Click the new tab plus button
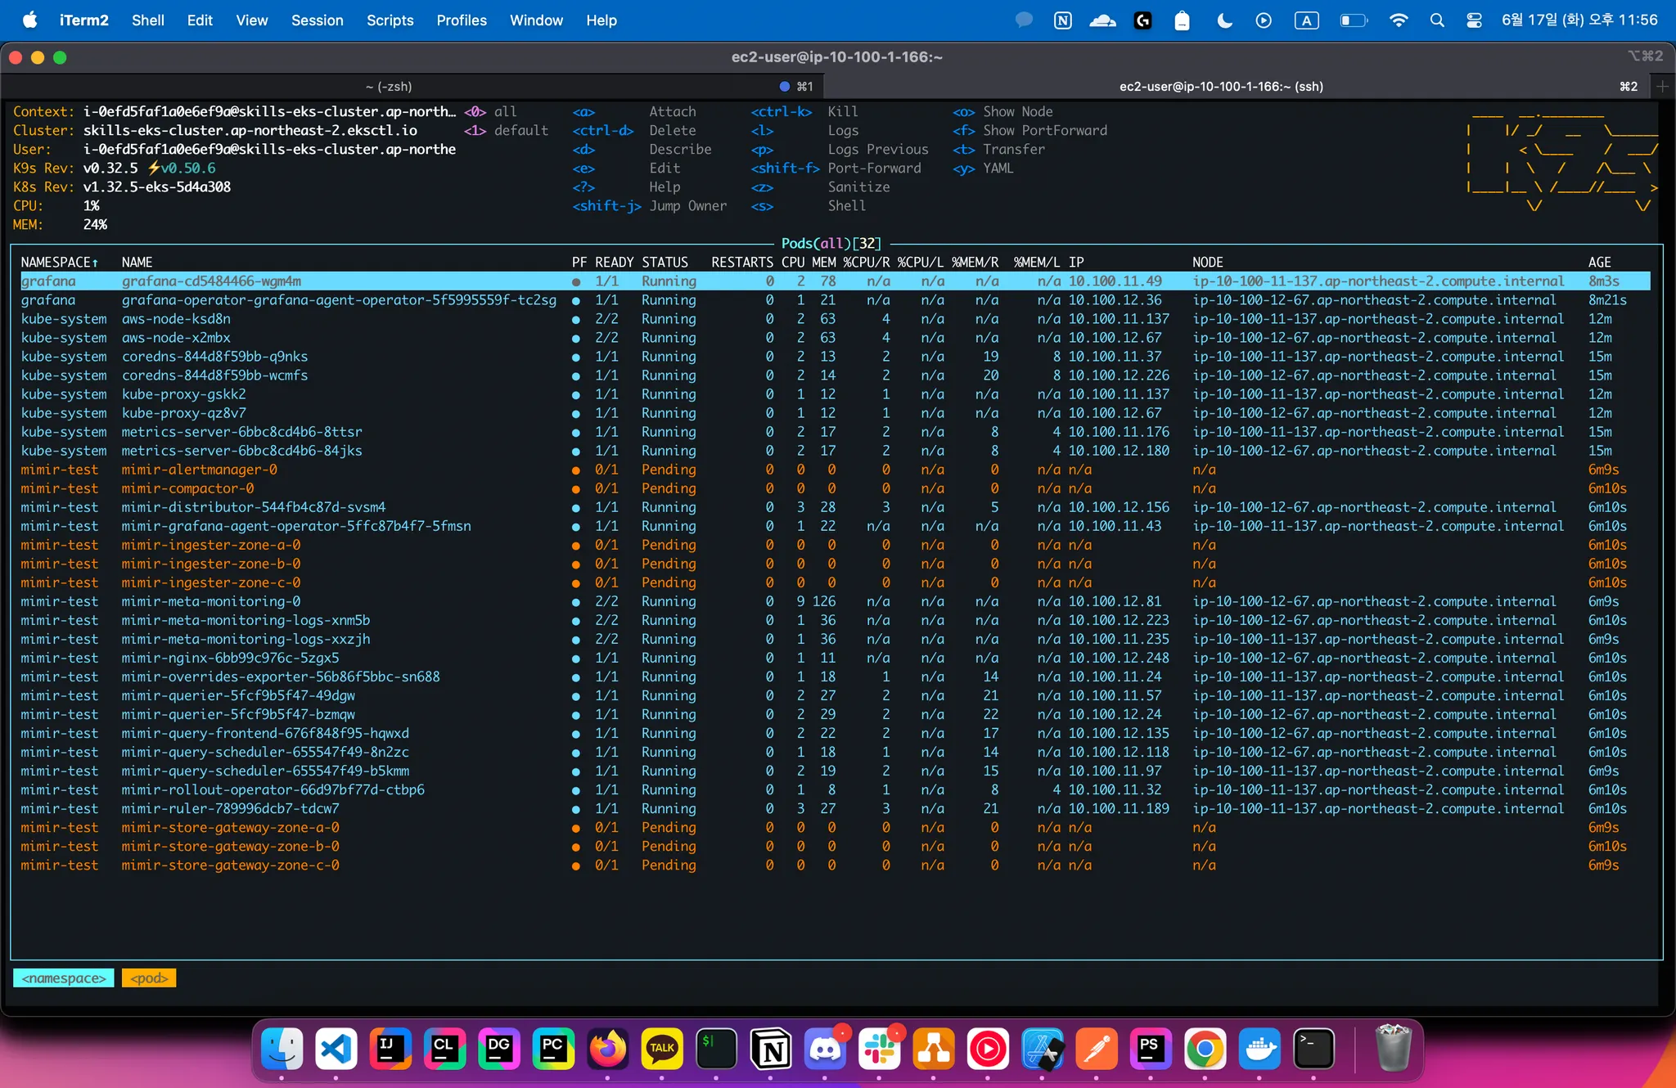This screenshot has width=1676, height=1088. click(1662, 86)
